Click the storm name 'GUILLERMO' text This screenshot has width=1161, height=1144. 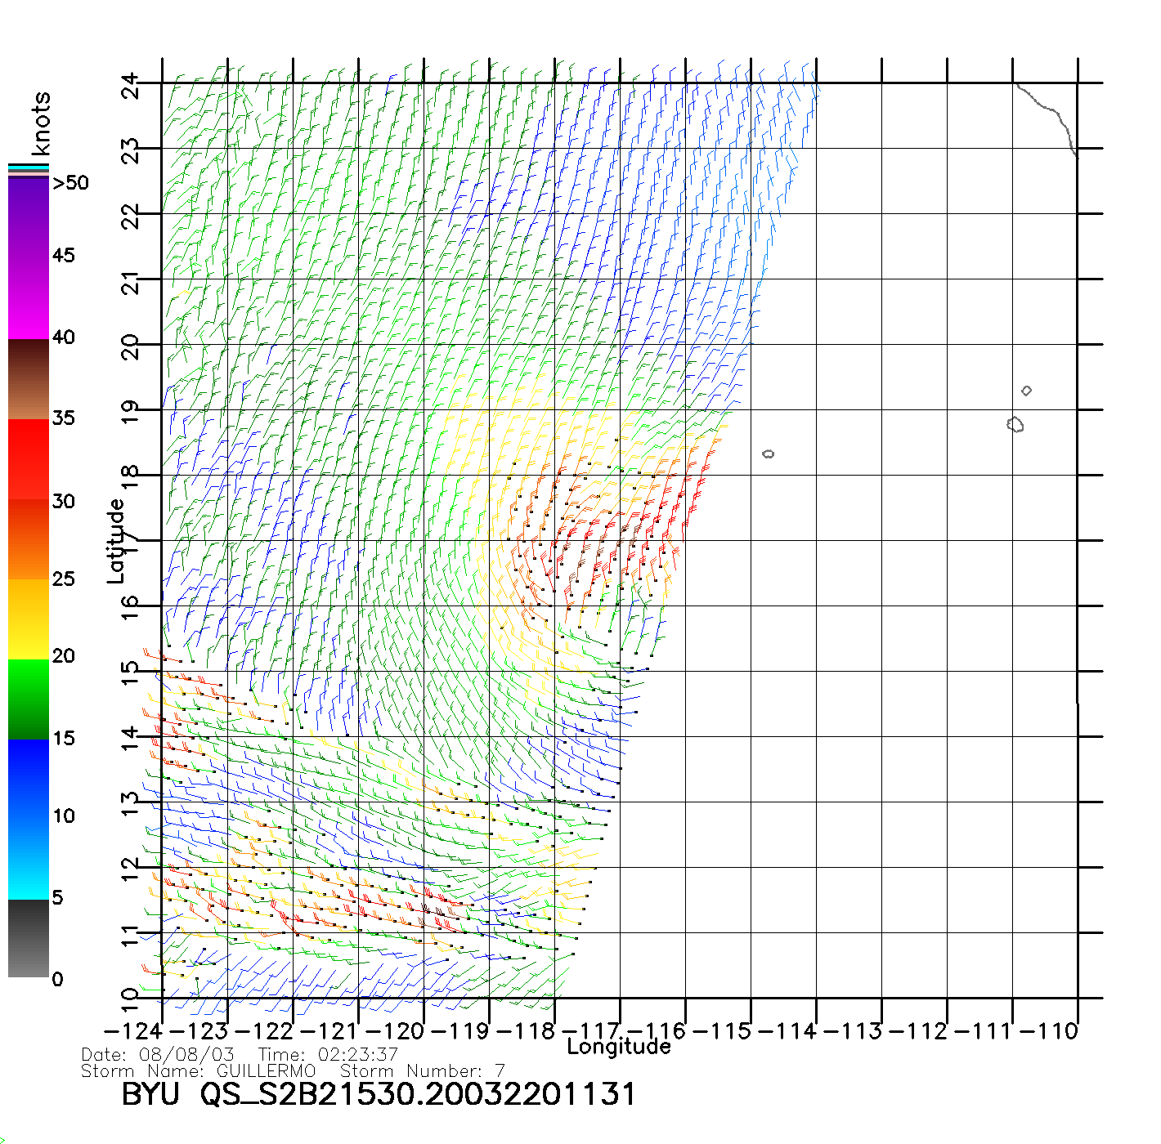point(266,1070)
